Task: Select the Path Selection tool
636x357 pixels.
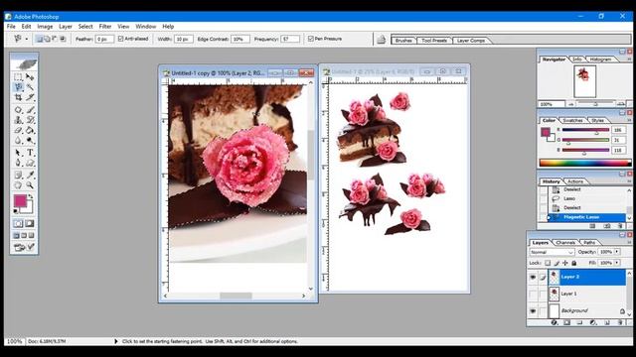Action: click(x=18, y=153)
